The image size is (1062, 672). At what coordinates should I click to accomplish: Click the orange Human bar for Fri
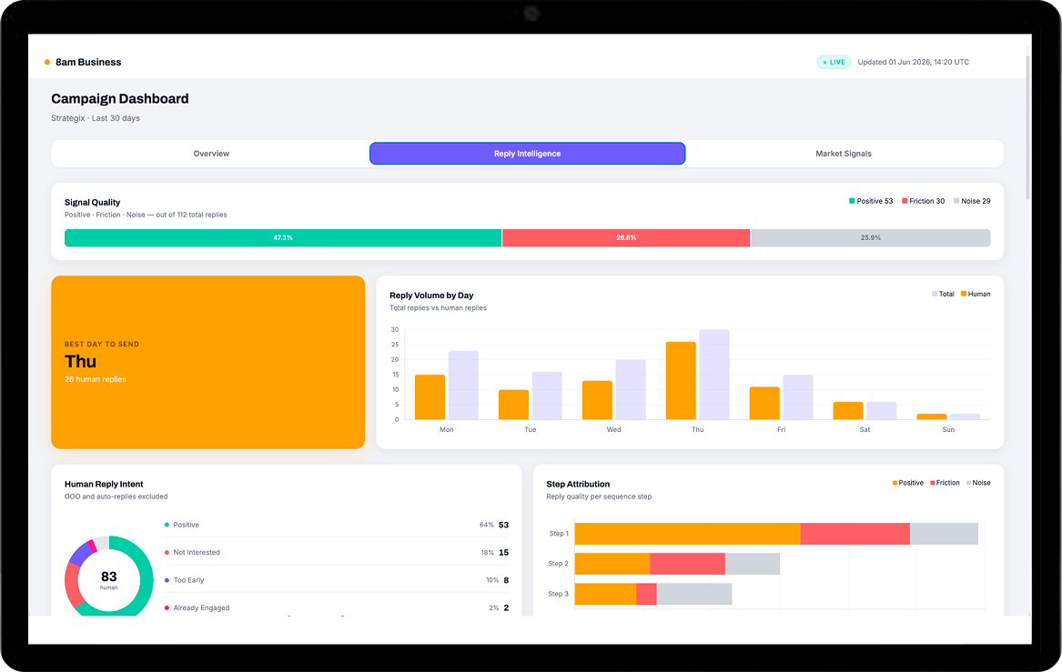tap(764, 404)
